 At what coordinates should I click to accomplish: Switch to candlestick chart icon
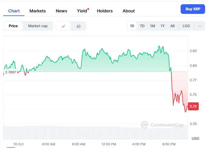click(79, 26)
